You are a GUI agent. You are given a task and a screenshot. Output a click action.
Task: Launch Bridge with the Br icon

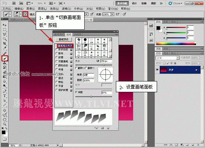click(x=14, y=3)
